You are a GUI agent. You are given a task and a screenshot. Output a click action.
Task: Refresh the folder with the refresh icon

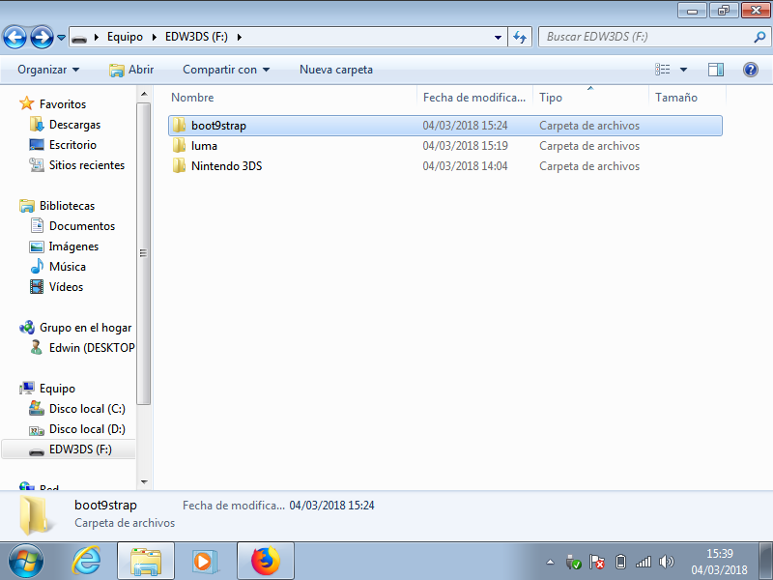520,37
